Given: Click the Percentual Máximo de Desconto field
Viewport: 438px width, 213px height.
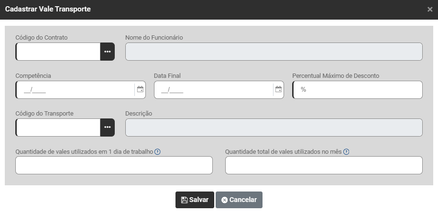Looking at the screenshot, I should 358,89.
